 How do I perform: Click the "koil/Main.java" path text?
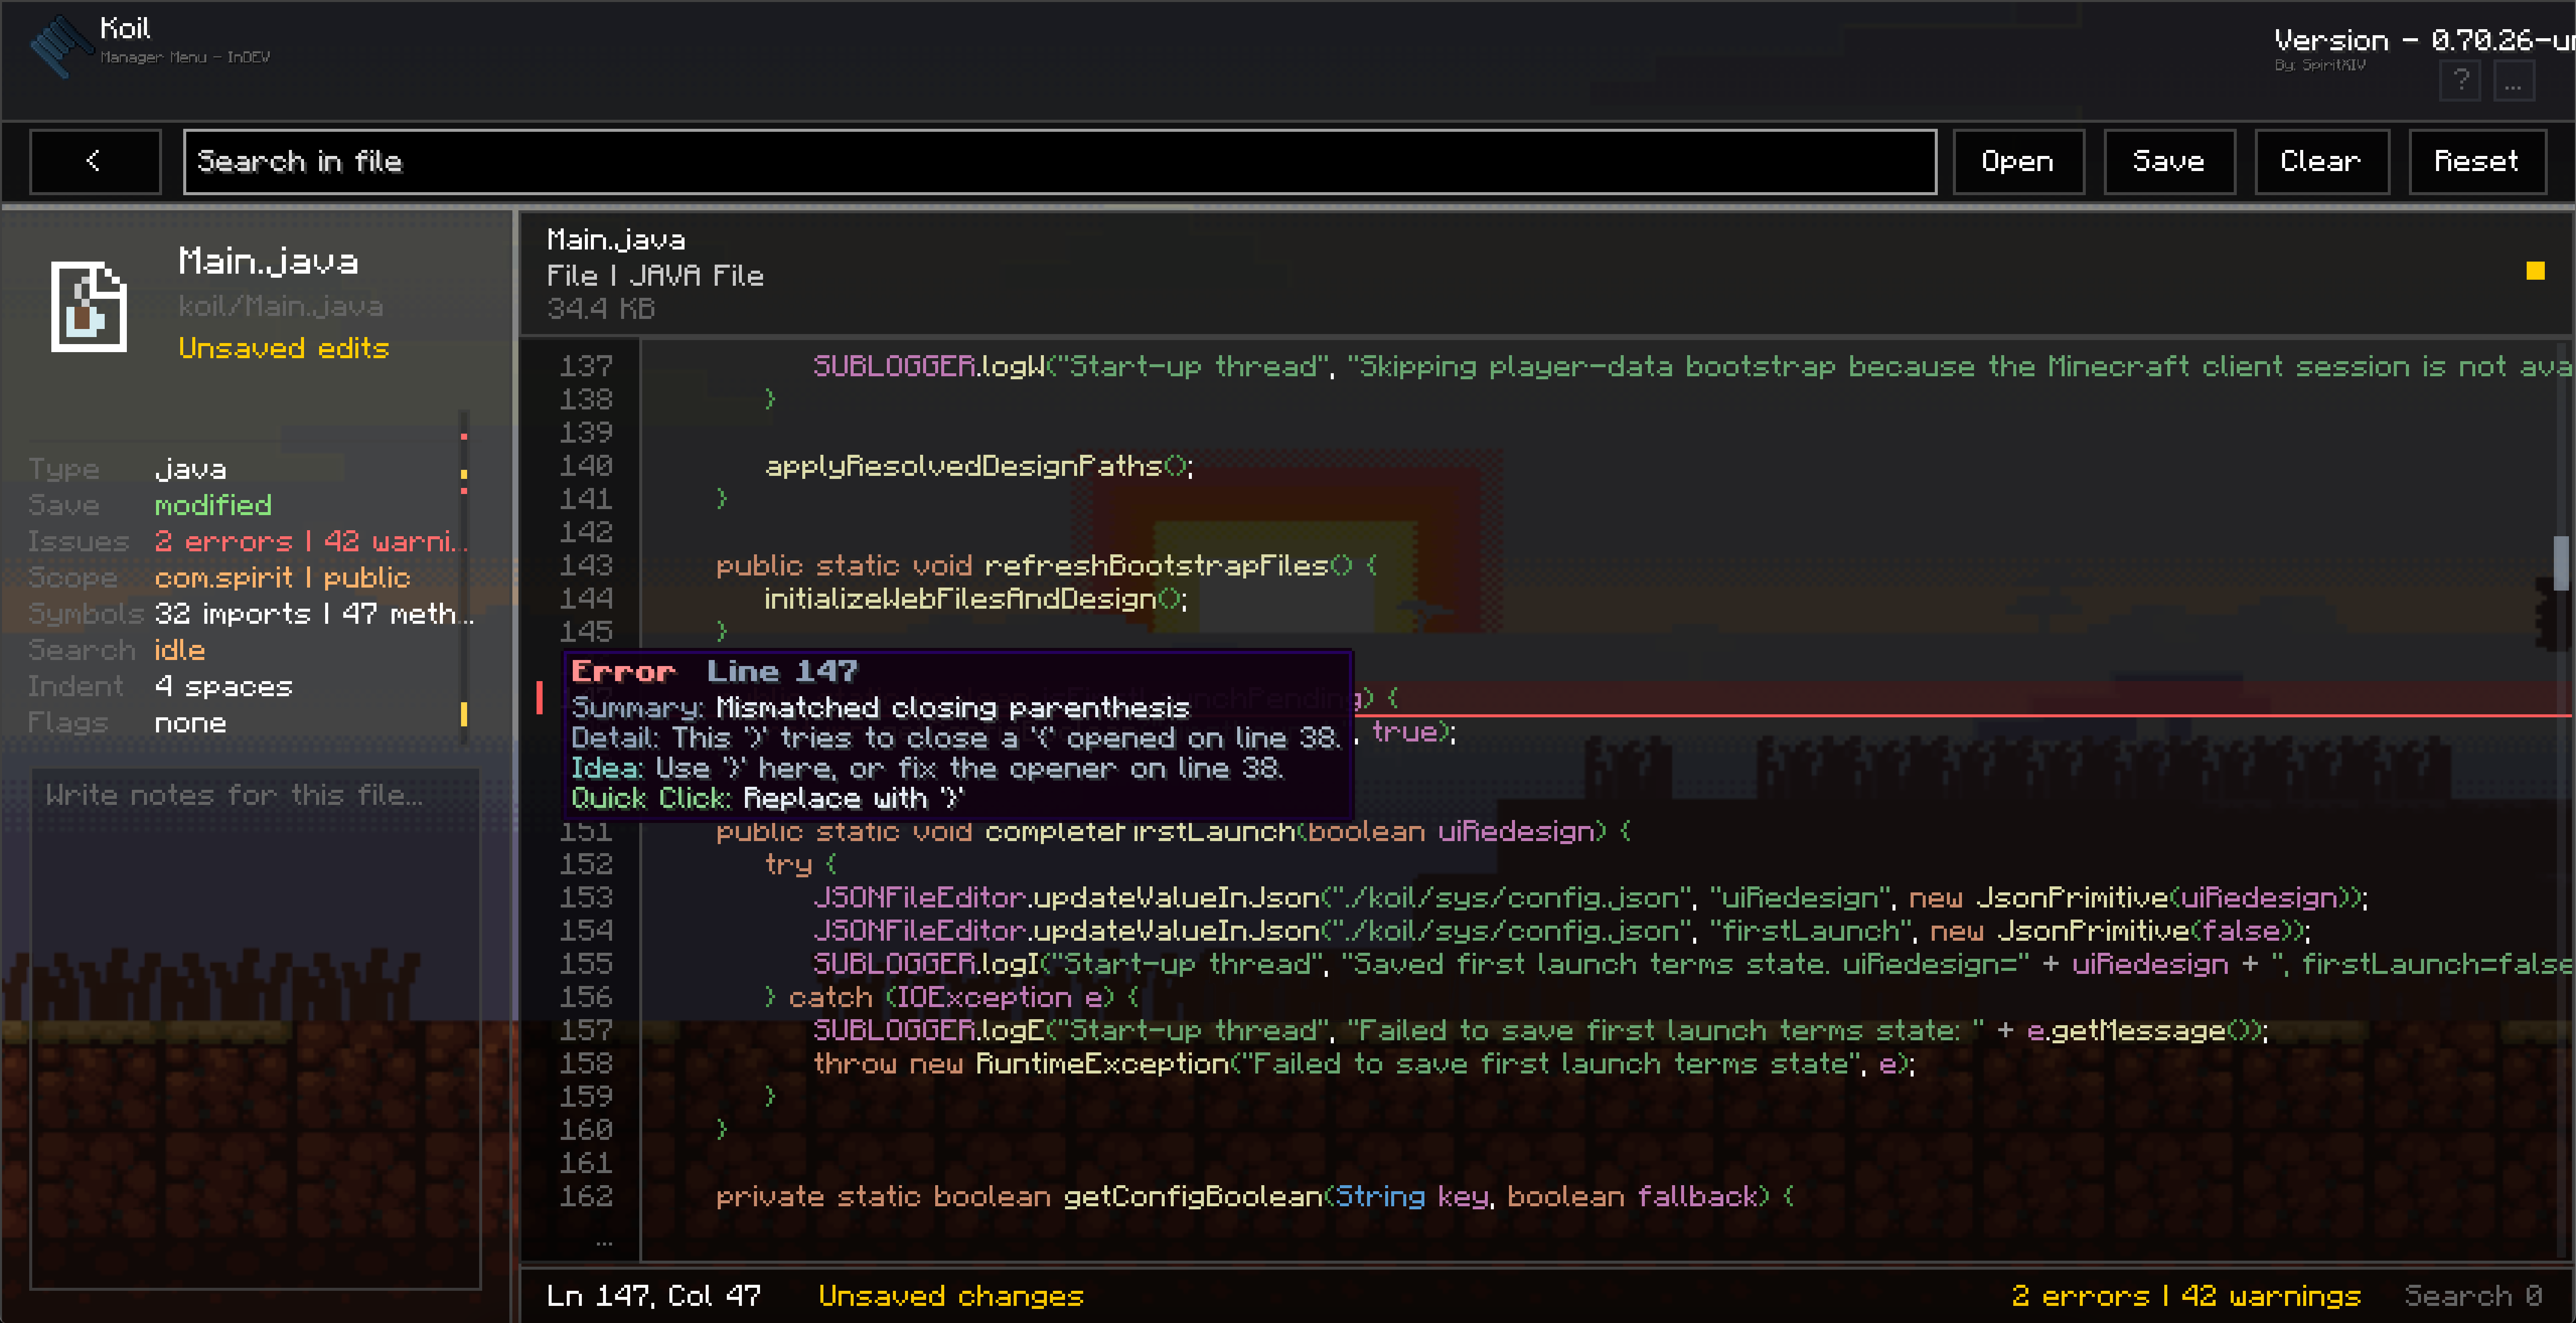pyautogui.click(x=281, y=306)
